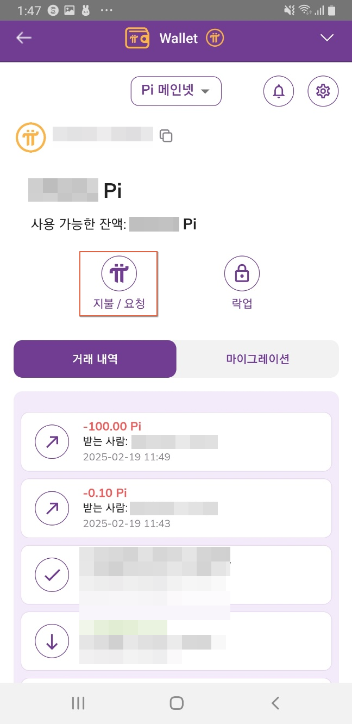Select the 거래 내역 tab
352x724 pixels.
point(95,359)
